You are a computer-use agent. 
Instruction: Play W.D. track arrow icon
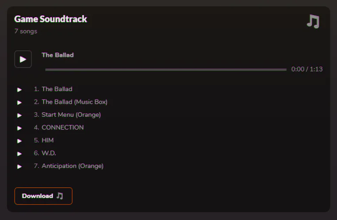click(19, 154)
